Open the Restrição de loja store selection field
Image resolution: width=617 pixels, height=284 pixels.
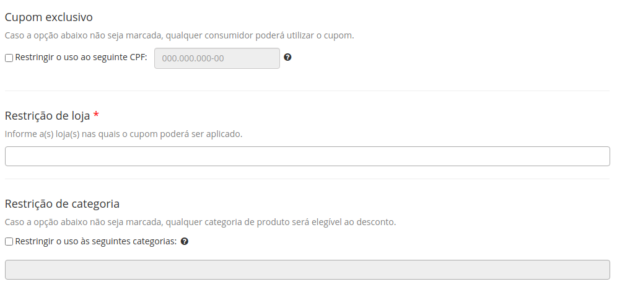[307, 156]
